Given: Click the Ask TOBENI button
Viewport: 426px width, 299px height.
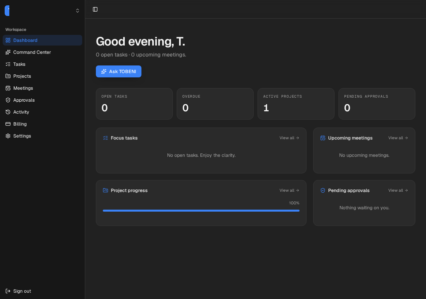Looking at the screenshot, I should [x=118, y=71].
